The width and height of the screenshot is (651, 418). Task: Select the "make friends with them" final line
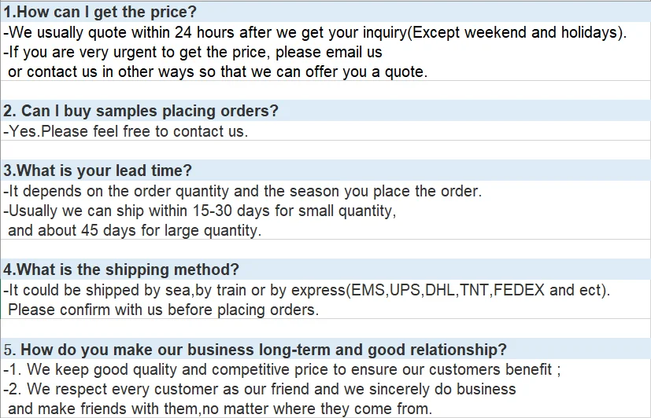(220, 409)
